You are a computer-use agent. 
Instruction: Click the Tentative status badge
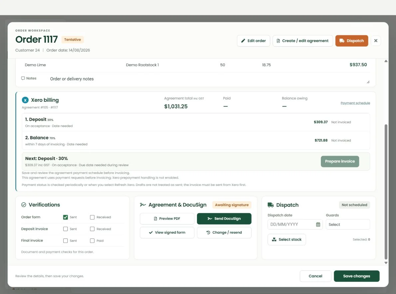73,40
